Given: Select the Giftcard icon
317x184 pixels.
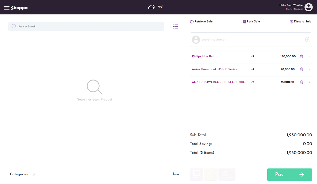Looking at the screenshot, I should tap(211, 174).
